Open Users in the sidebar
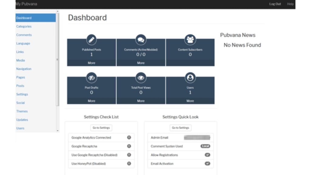This screenshot has width=311, height=175. [x=20, y=129]
